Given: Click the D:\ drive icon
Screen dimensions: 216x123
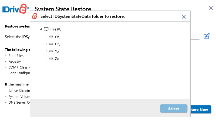Looking at the screenshot, I should pyautogui.click(x=51, y=44).
